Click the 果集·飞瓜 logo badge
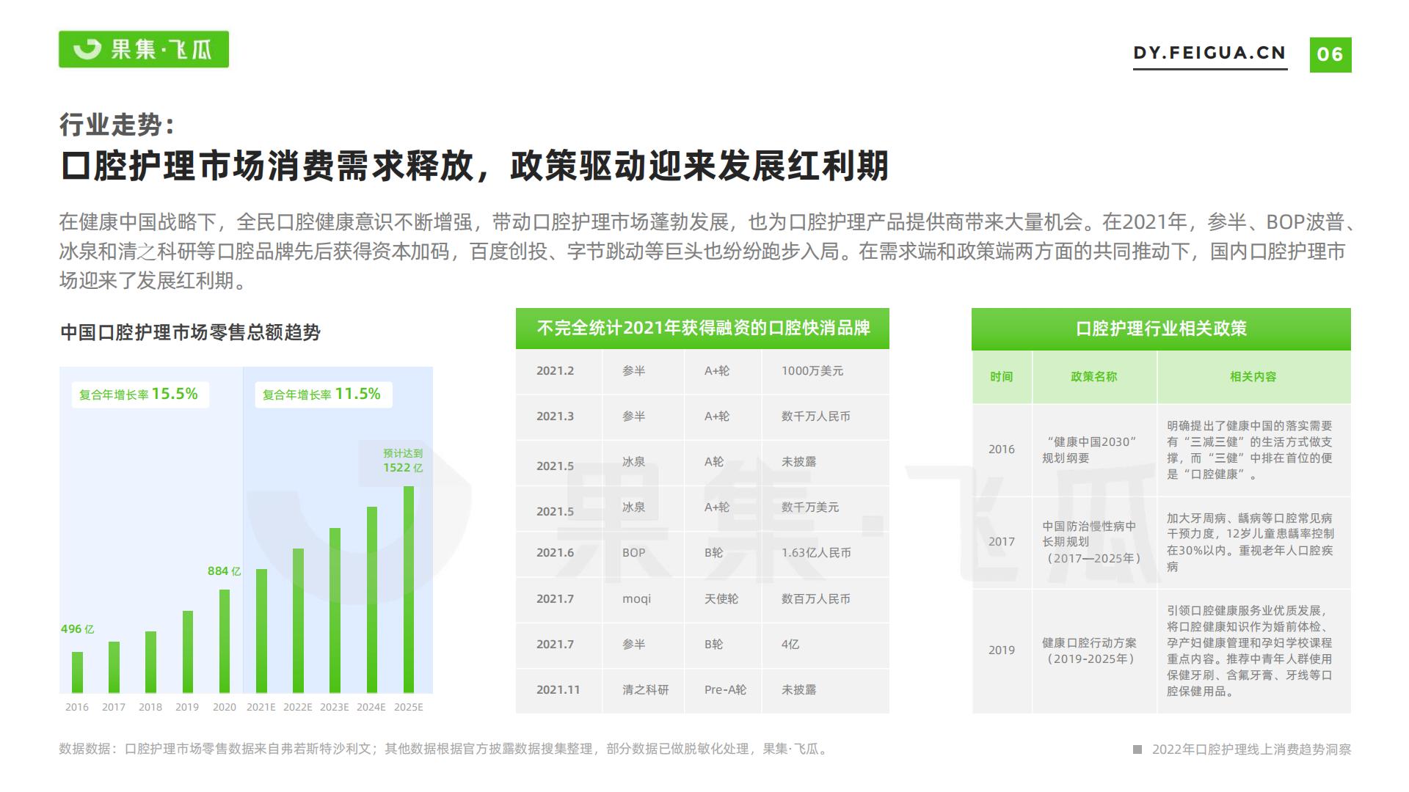The image size is (1409, 792). (144, 49)
